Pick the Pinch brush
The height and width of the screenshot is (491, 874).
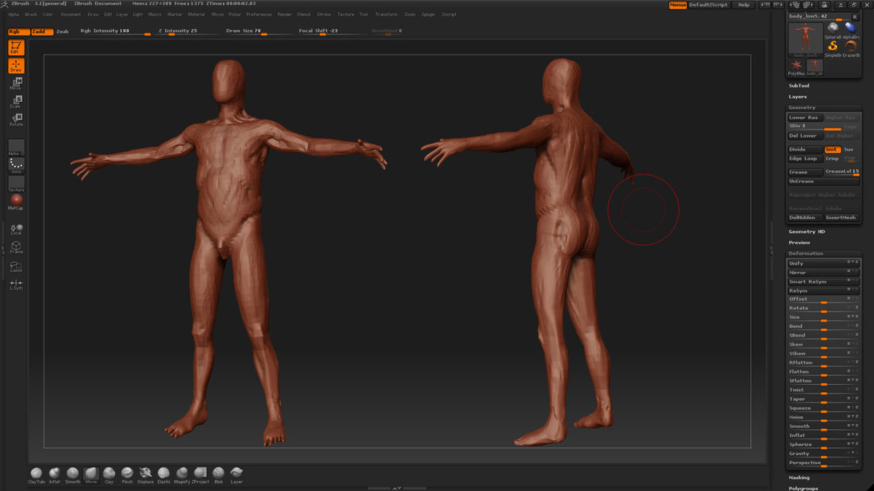127,473
